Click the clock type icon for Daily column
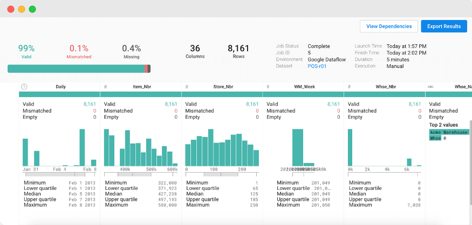472x225 pixels. click(x=24, y=87)
